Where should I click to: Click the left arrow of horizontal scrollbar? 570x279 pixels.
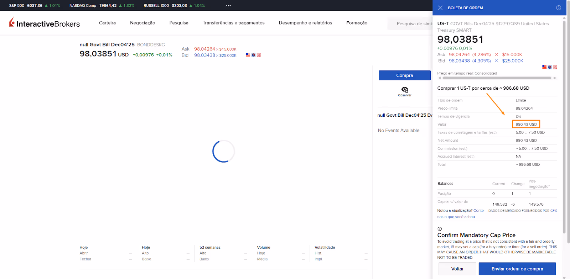(x=440, y=78)
